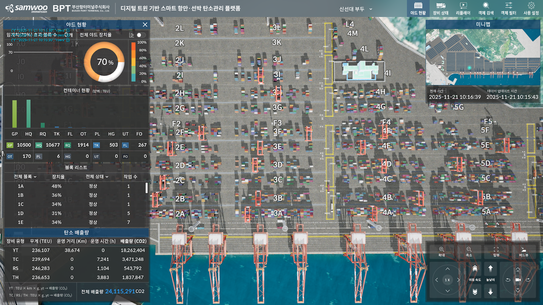
Task: Expand the 신선대 부두 terminal dropdown
Action: [356, 9]
